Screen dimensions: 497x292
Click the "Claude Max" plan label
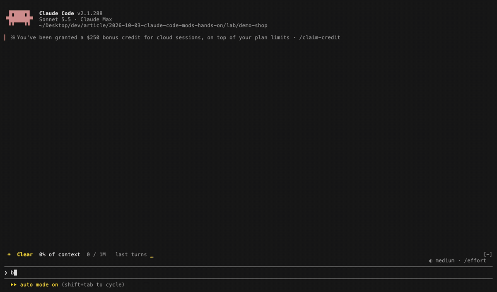pos(96,19)
